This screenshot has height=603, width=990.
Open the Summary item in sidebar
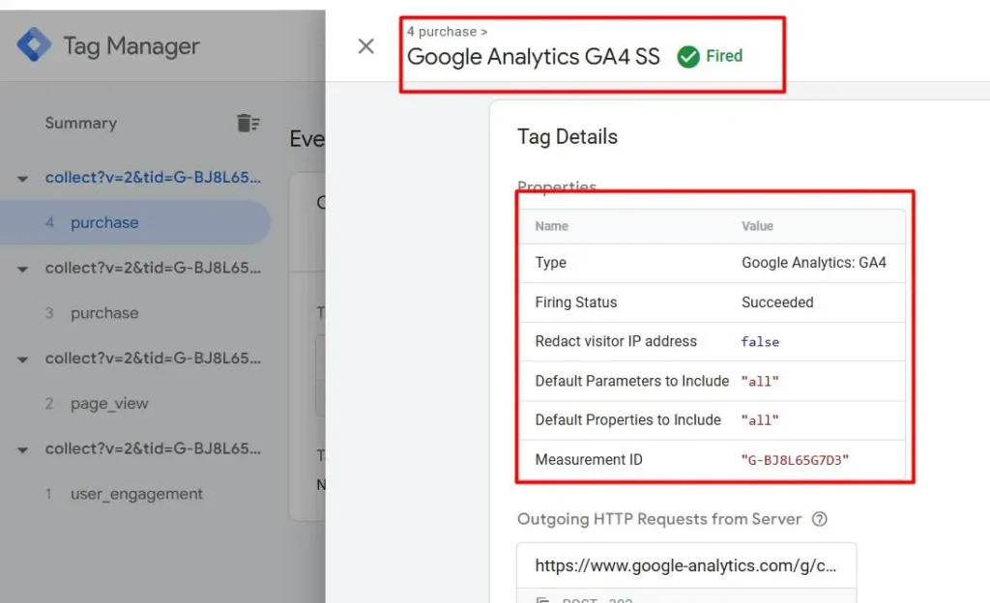tap(80, 123)
